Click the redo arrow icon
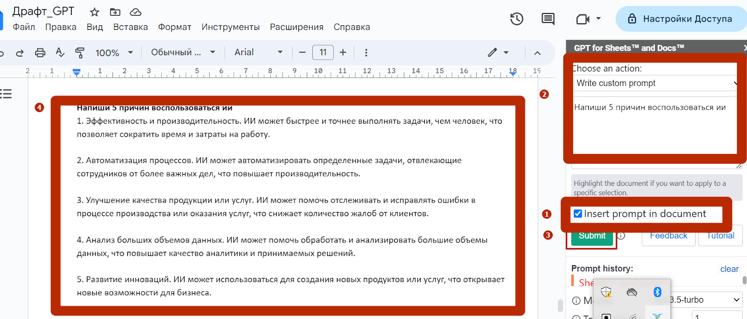This screenshot has width=747, height=319. [x=20, y=53]
